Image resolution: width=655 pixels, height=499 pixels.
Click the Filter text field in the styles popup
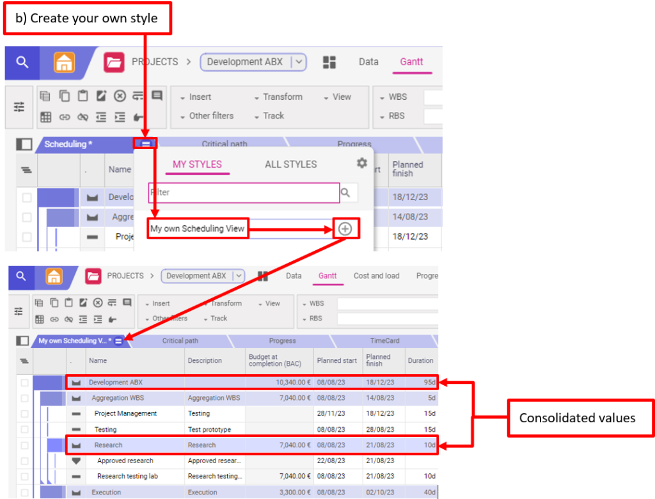point(243,193)
